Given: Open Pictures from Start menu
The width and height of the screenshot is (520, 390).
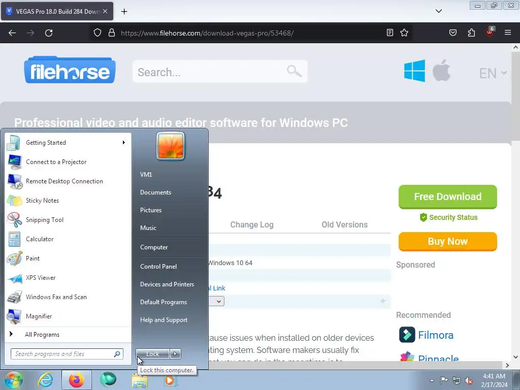Looking at the screenshot, I should [x=151, y=210].
